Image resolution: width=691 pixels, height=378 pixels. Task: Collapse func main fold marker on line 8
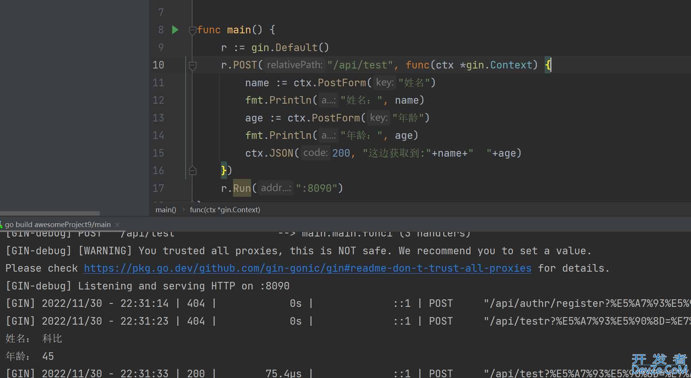pyautogui.click(x=192, y=30)
